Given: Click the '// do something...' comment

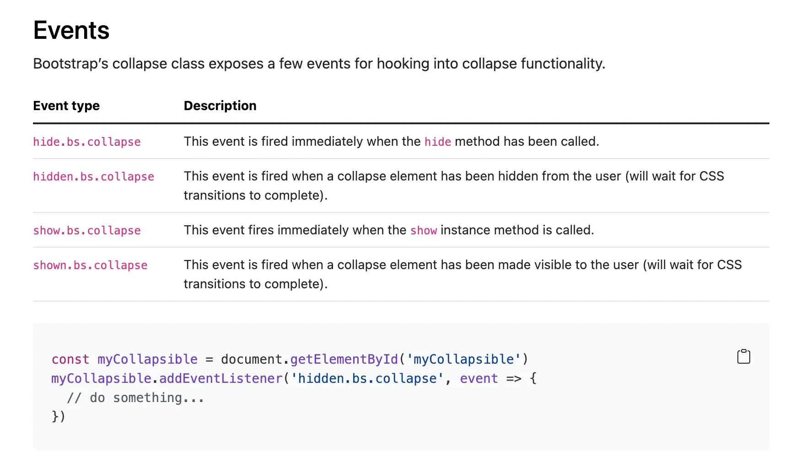Looking at the screenshot, I should click(135, 398).
